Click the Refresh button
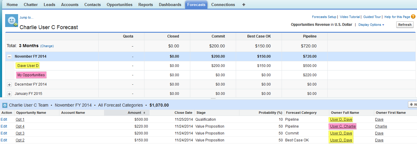 (405, 25)
